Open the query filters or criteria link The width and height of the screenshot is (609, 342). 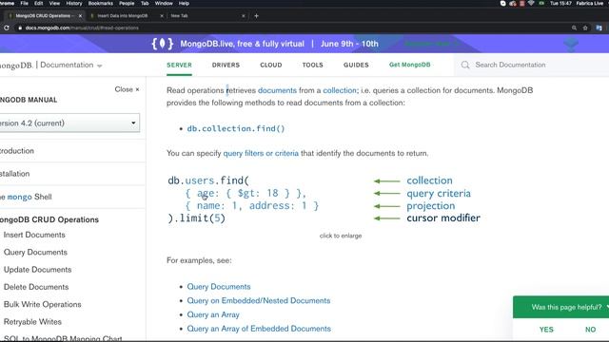pos(261,153)
